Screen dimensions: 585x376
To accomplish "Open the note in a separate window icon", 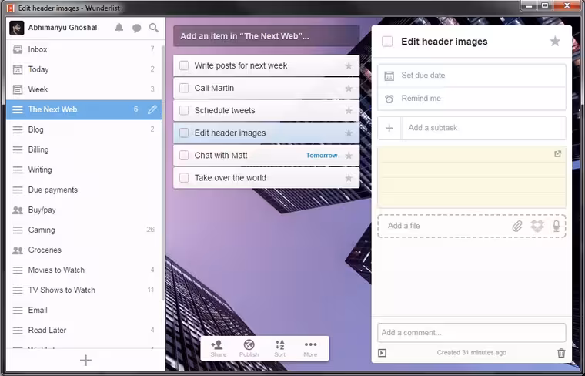I will 558,154.
